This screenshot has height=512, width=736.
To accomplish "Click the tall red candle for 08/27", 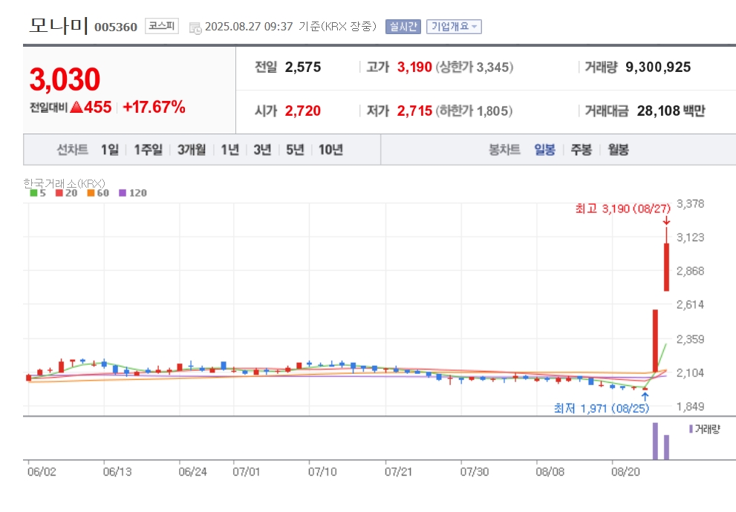I will click(x=666, y=267).
